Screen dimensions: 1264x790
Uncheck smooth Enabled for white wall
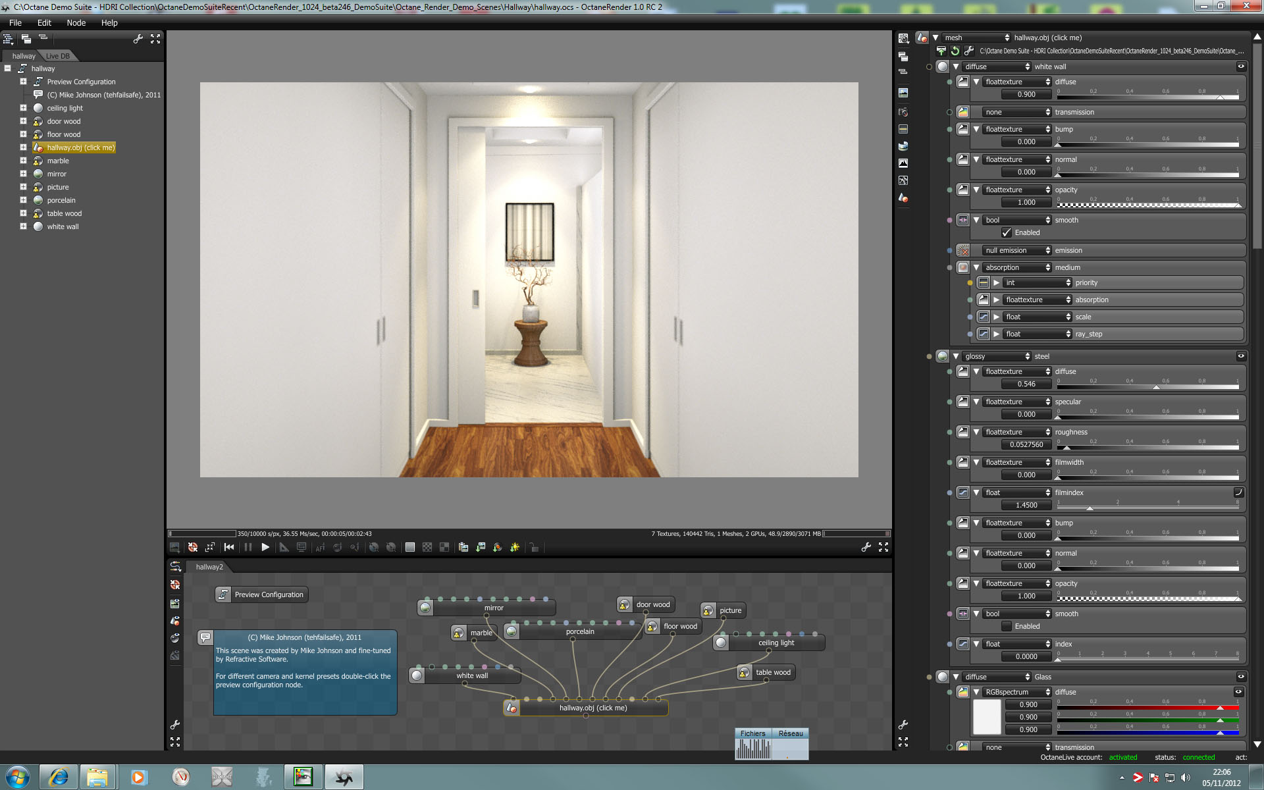point(1007,232)
